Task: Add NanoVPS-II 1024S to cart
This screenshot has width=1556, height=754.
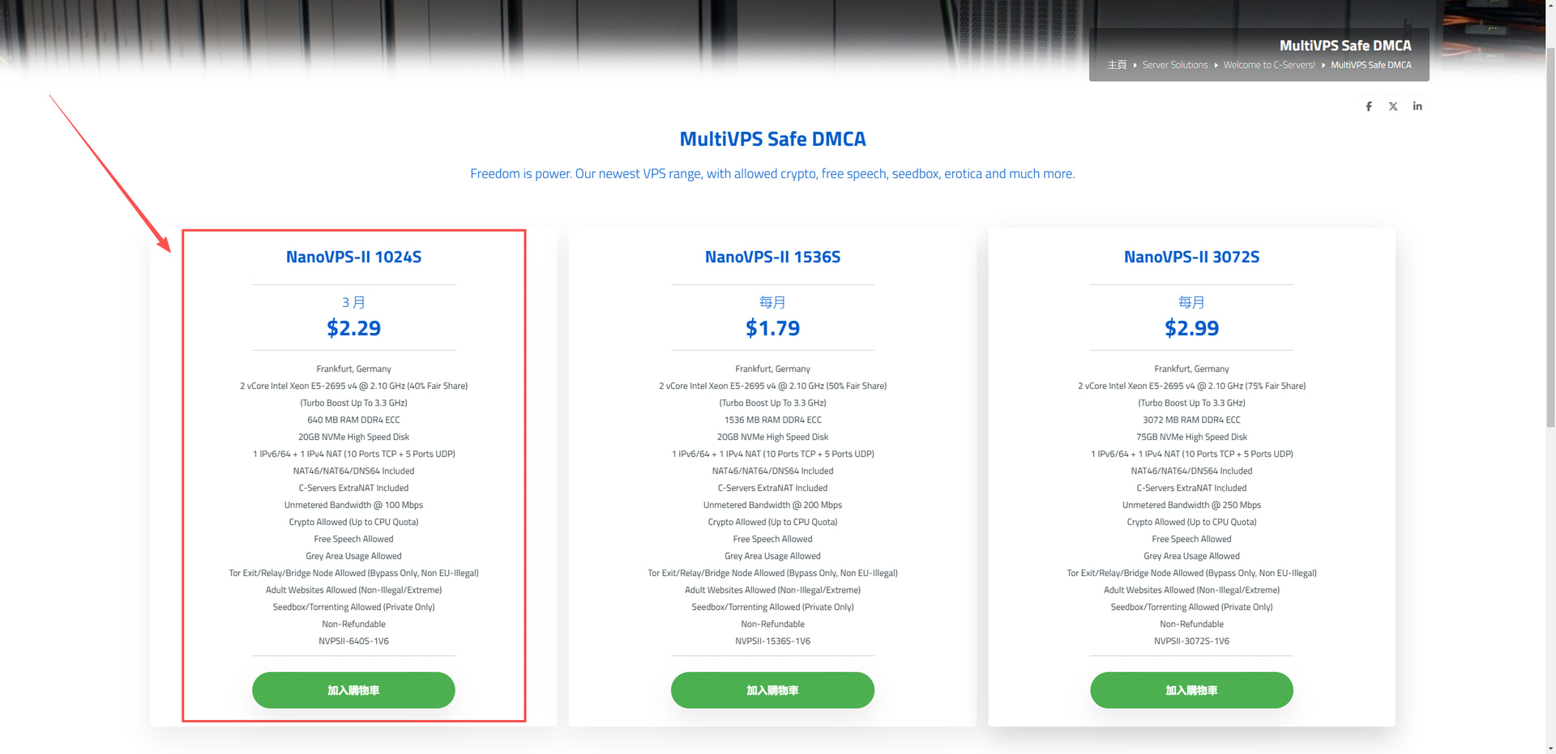Action: point(353,690)
